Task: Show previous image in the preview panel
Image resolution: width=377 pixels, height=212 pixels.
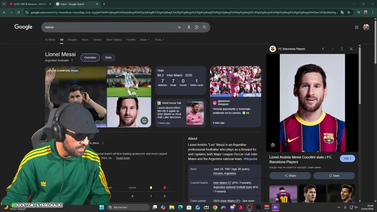Action: [323, 49]
